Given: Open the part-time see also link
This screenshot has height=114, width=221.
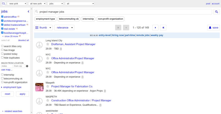Looking at the screenshot, I should (x=130, y=35).
